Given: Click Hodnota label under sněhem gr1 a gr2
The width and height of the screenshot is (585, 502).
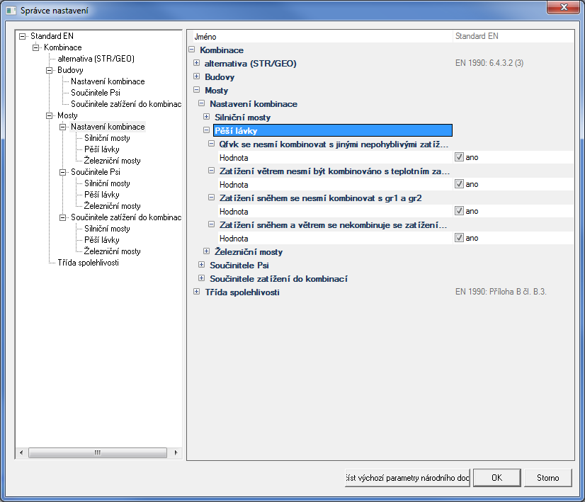Looking at the screenshot, I should [x=234, y=212].
